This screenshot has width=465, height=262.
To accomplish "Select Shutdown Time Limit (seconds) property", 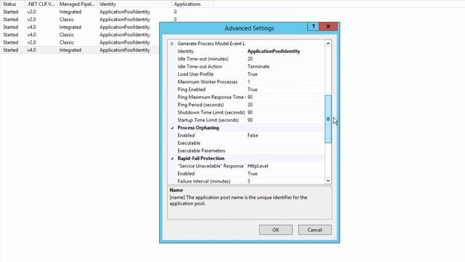I will pyautogui.click(x=211, y=113).
